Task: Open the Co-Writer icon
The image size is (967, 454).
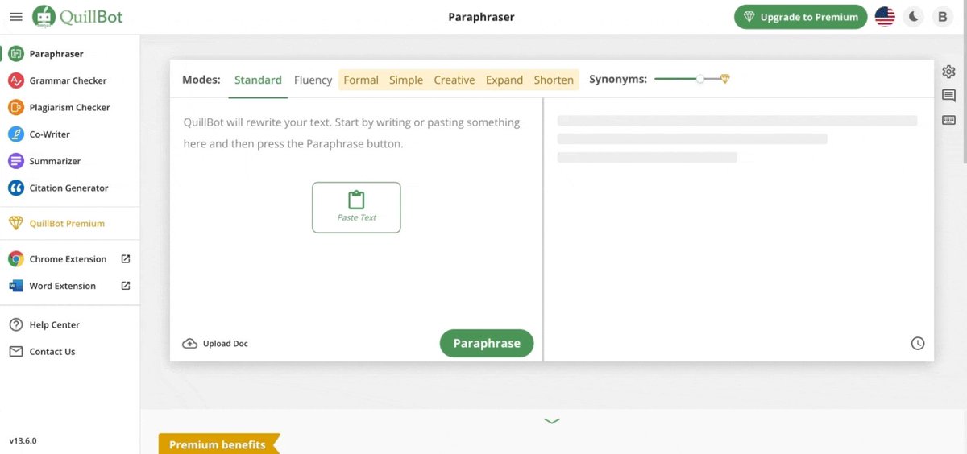Action: click(x=15, y=134)
